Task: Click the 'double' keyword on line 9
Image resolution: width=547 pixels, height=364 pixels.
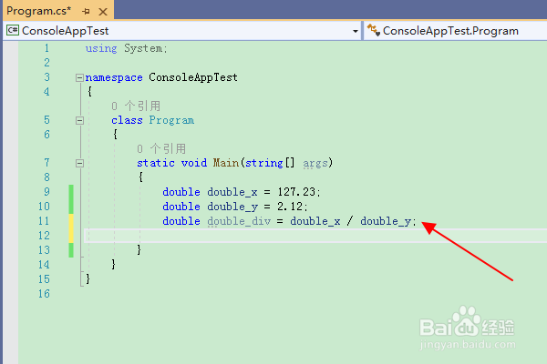Action: [x=181, y=192]
